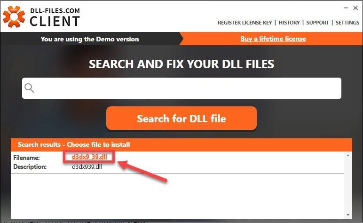
Task: Click the orange gear DLL-Files logo icon
Action: 14,16
